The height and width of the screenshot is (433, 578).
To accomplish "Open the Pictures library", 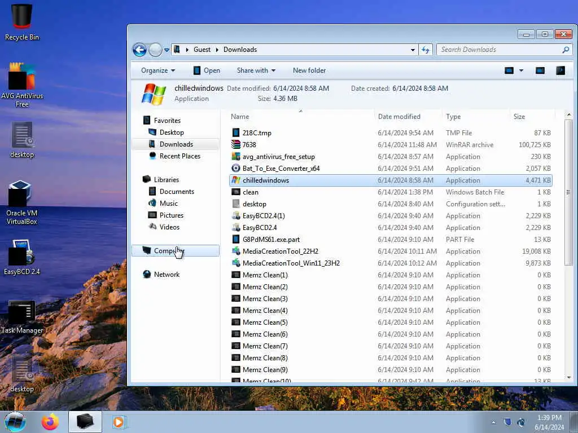I will (x=172, y=215).
